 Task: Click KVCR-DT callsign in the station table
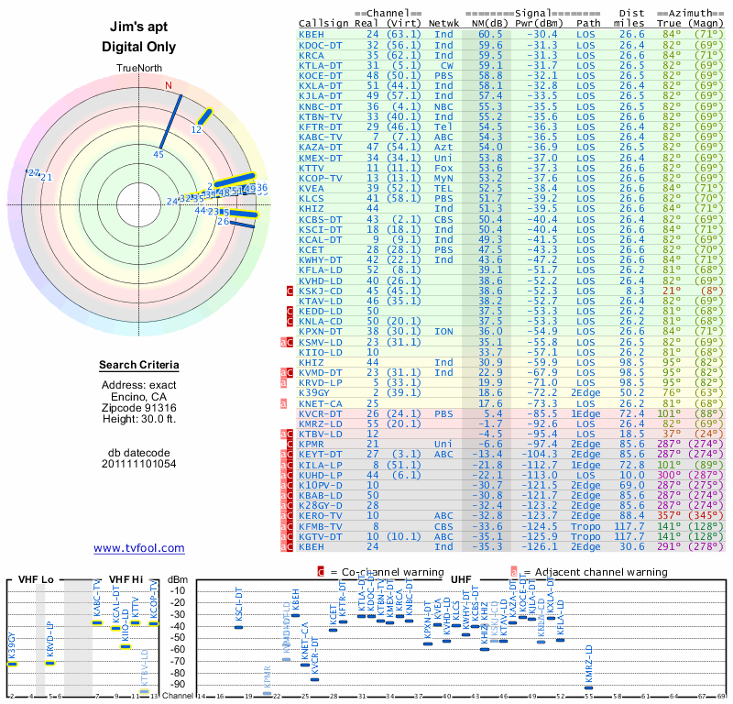coord(320,413)
